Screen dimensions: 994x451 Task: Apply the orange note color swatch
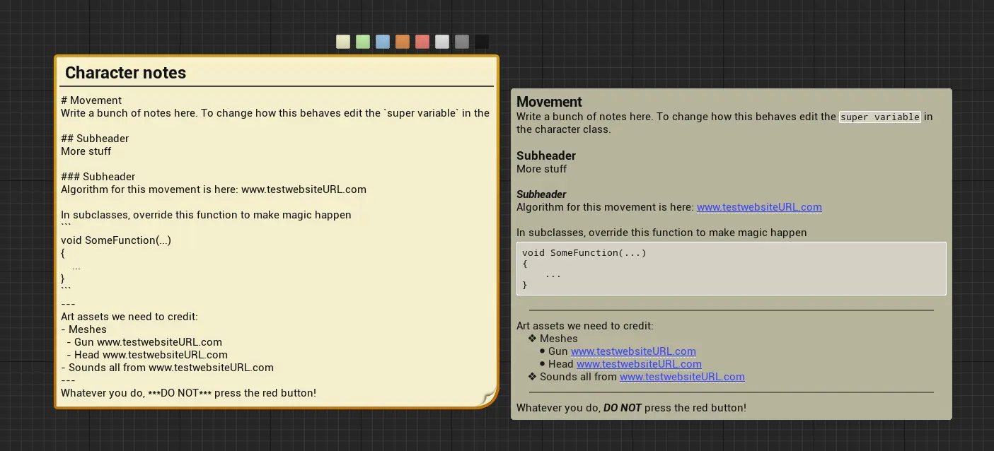[403, 42]
